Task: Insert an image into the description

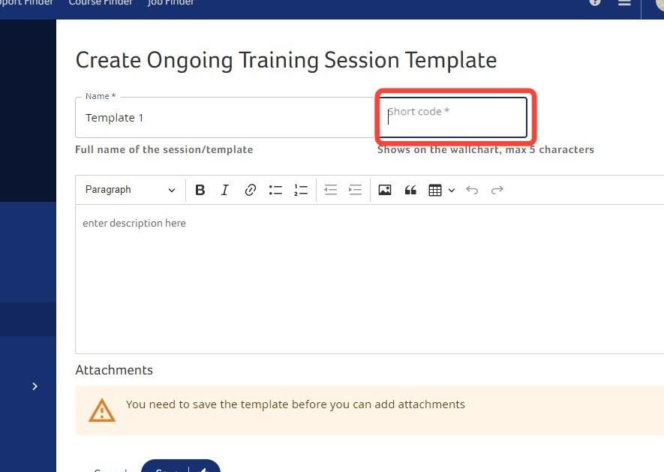Action: point(384,190)
